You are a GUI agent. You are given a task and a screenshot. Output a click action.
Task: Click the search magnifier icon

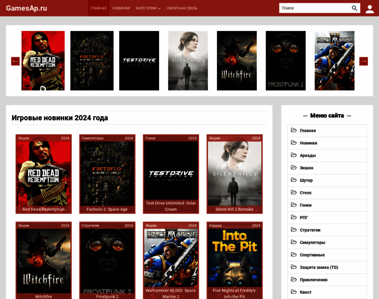tap(355, 8)
